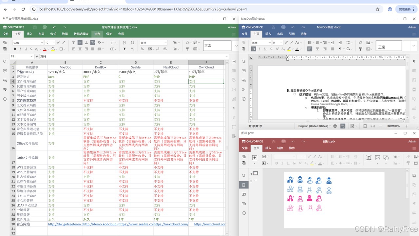Click the filter funnel icon in spreadsheet
Screen dimensions: 419x236
point(124,49)
